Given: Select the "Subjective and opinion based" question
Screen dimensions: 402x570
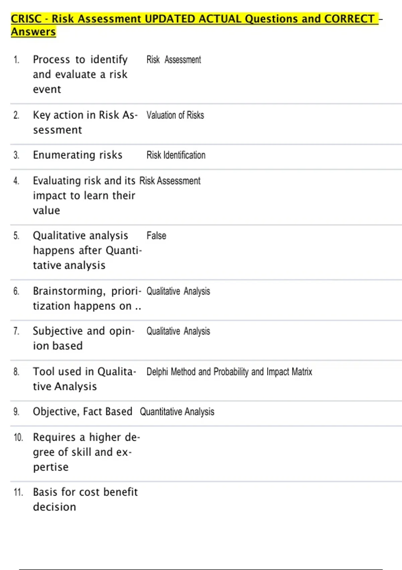Looking at the screenshot, I should coord(83,338).
